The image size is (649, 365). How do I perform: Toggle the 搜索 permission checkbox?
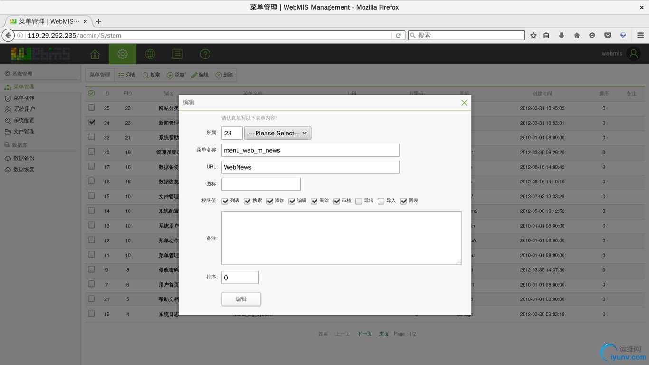click(248, 201)
